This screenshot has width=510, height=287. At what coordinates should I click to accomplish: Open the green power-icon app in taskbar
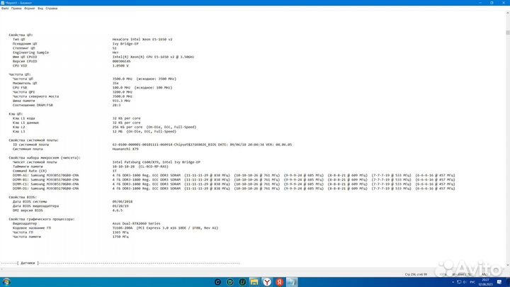pos(230,282)
